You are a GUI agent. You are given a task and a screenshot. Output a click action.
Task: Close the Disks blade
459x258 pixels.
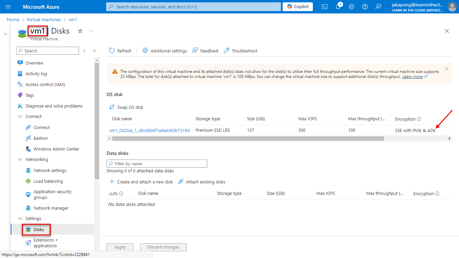[447, 31]
